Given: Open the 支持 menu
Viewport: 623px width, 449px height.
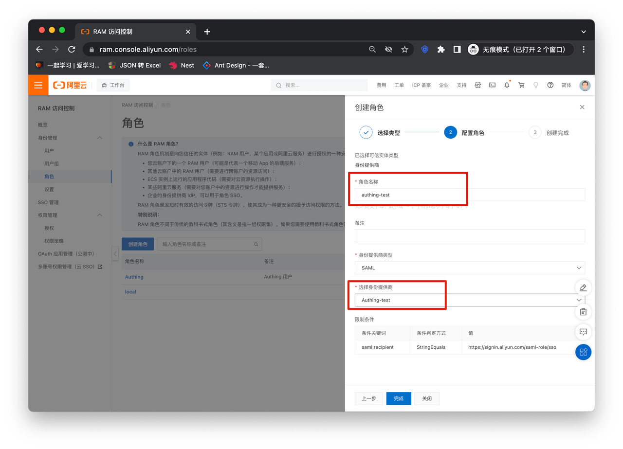Looking at the screenshot, I should (461, 85).
